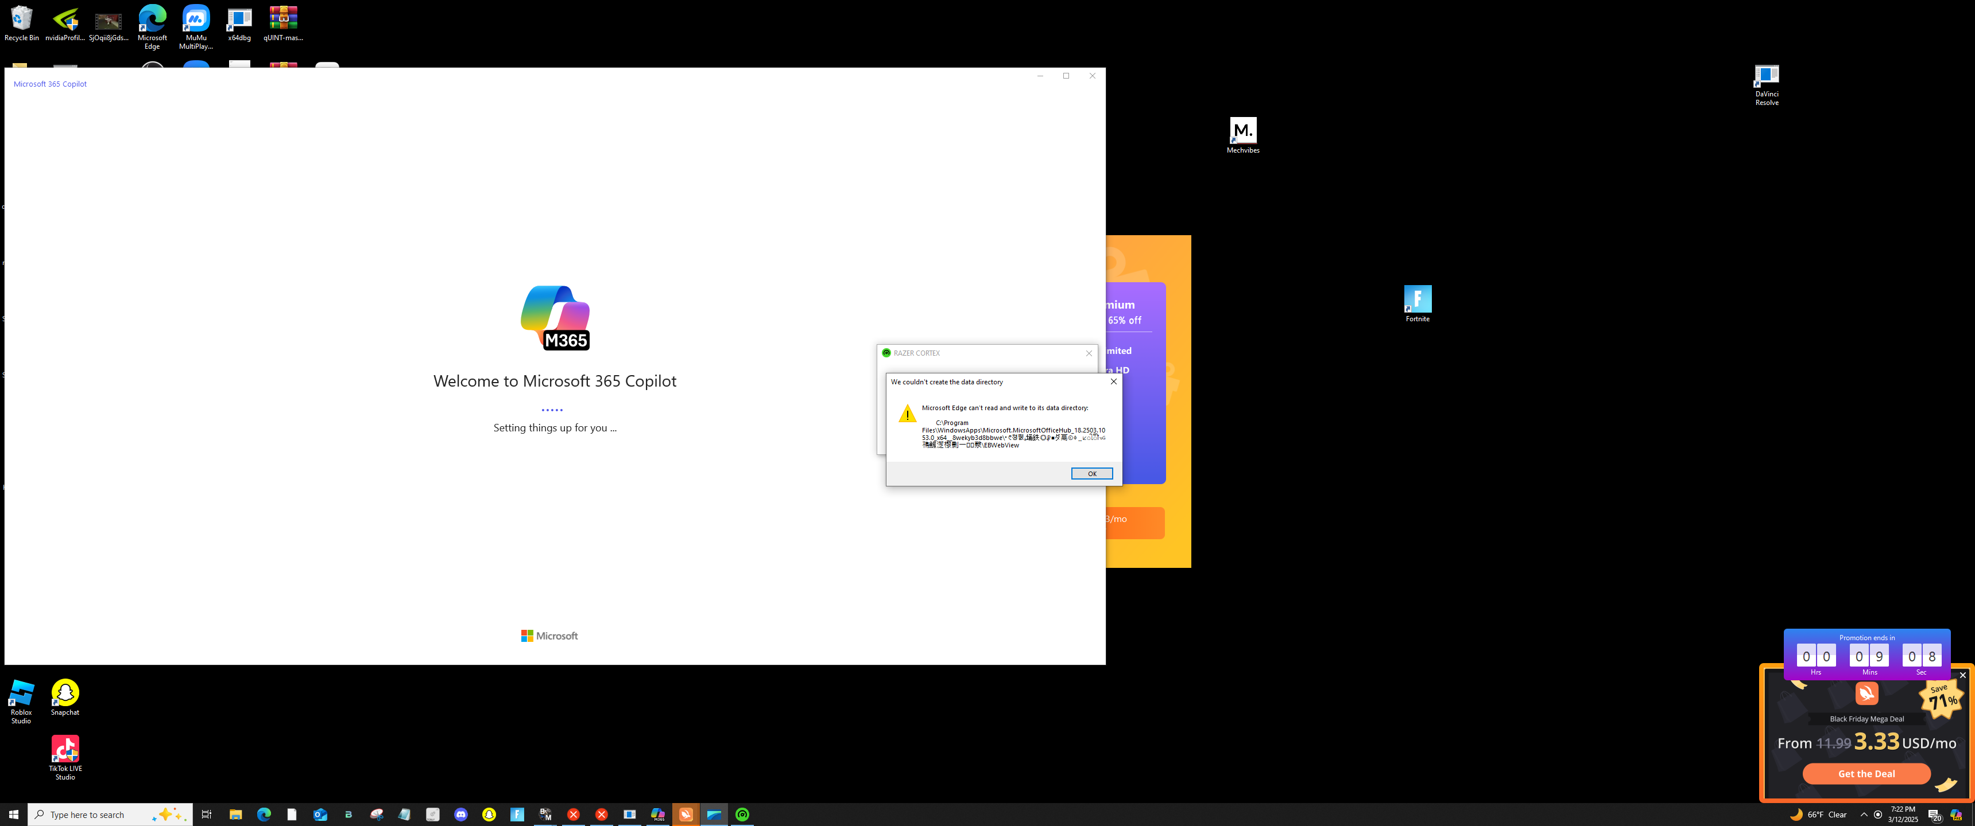Select the Mechvibes desktop shortcut

pyautogui.click(x=1243, y=135)
